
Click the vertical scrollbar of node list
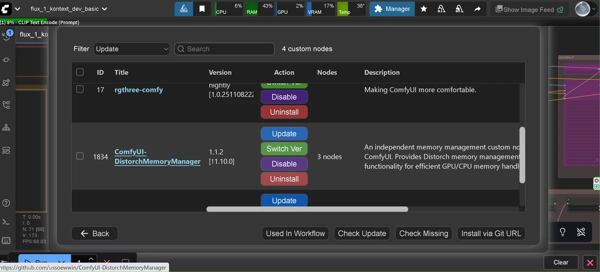coord(522,155)
